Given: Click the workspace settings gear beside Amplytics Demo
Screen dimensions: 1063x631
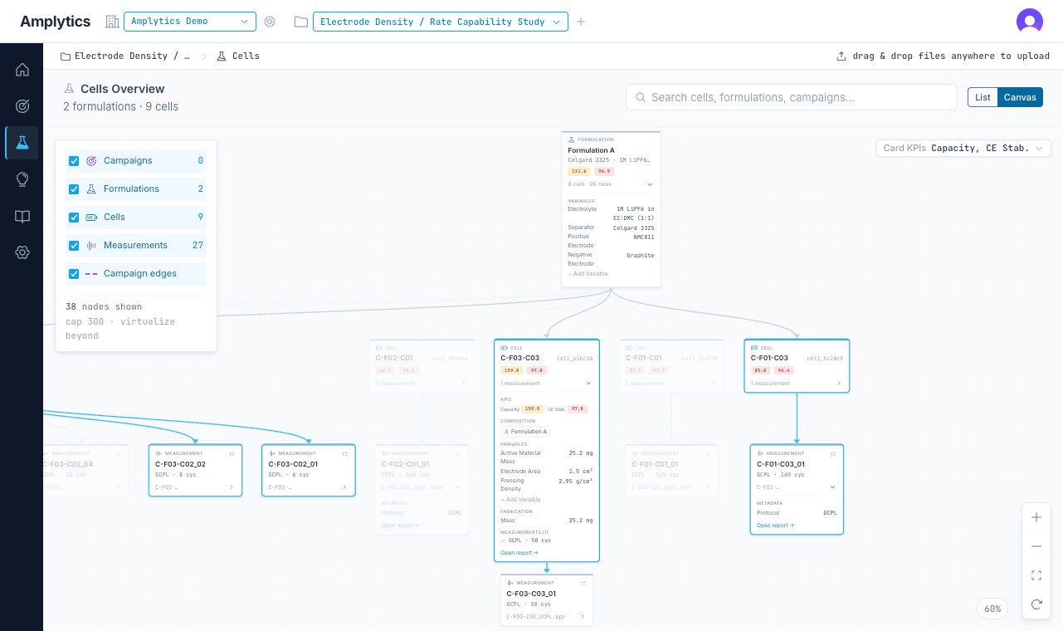Looking at the screenshot, I should pyautogui.click(x=270, y=22).
